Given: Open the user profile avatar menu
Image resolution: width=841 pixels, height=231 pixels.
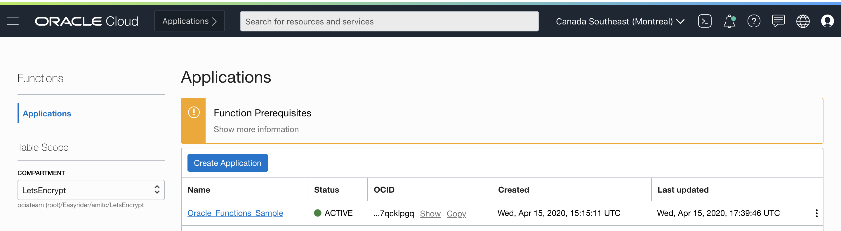Looking at the screenshot, I should coord(827,21).
